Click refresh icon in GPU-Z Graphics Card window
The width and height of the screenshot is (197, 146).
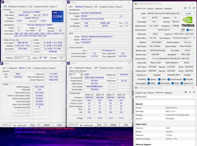tap(189, 8)
